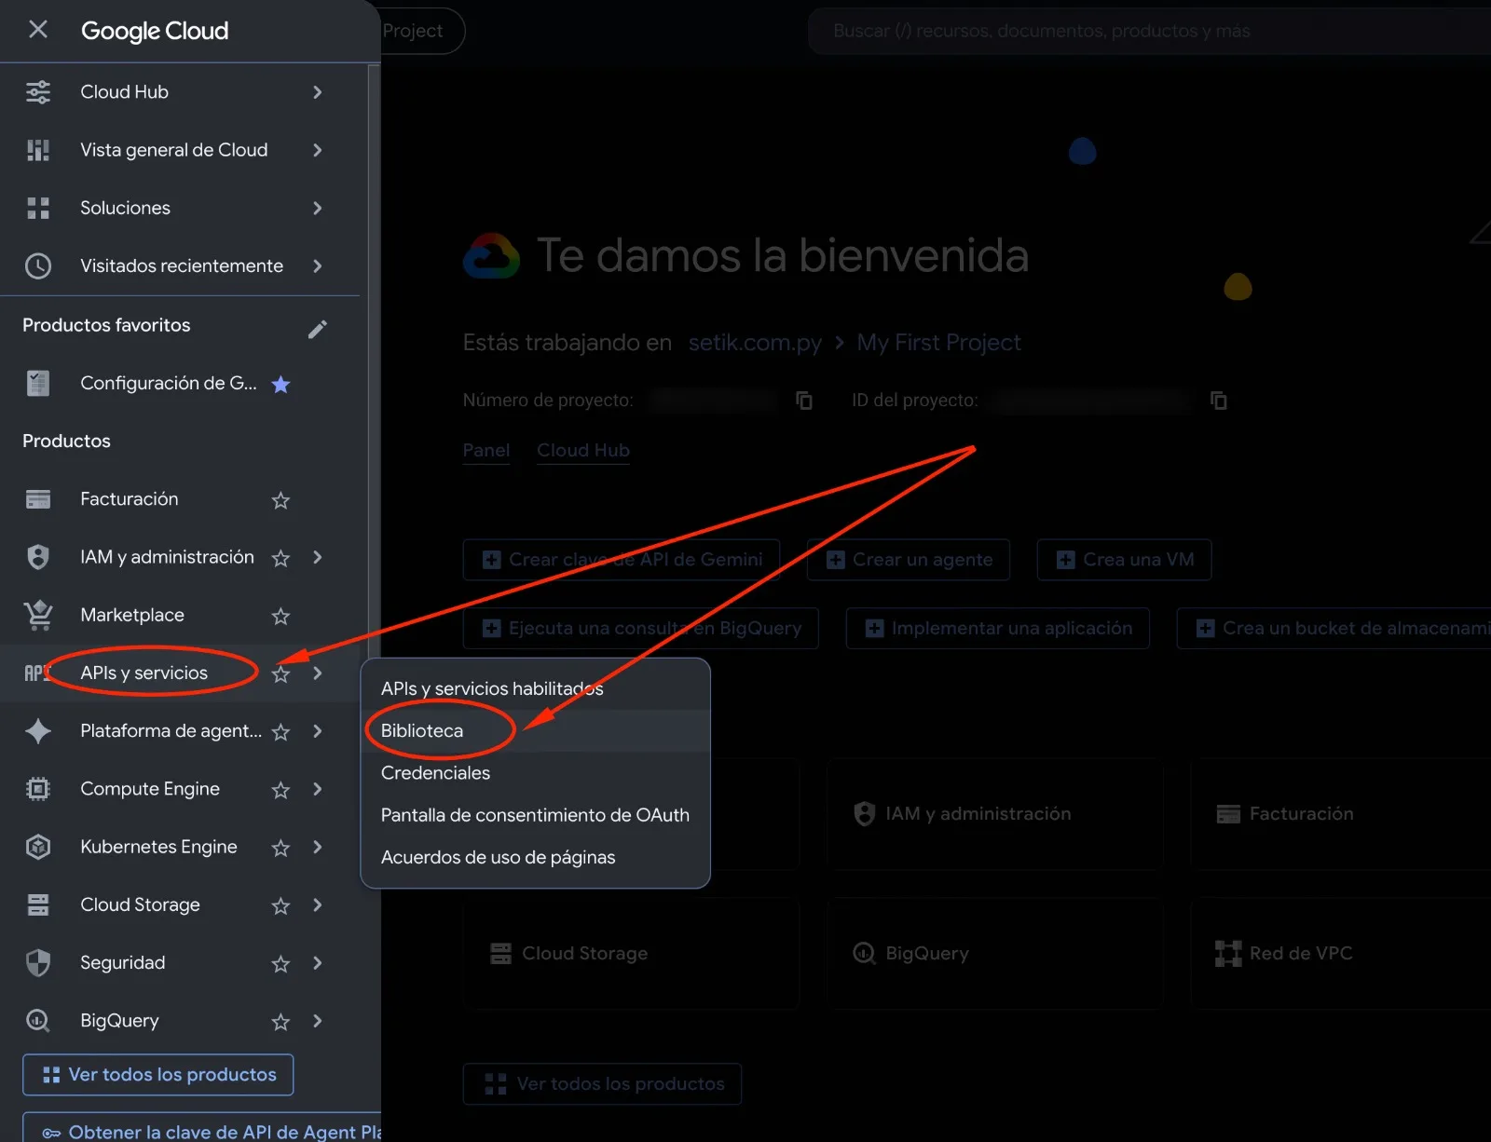Unpin Configuración de G... using its filled star
The width and height of the screenshot is (1491, 1142).
[x=280, y=384]
